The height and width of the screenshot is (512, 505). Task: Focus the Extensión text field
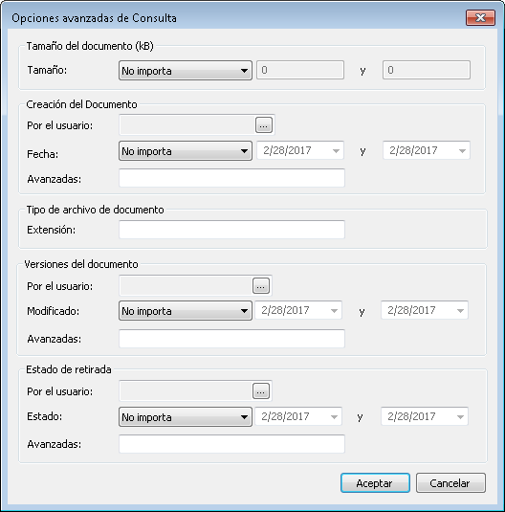click(x=231, y=230)
